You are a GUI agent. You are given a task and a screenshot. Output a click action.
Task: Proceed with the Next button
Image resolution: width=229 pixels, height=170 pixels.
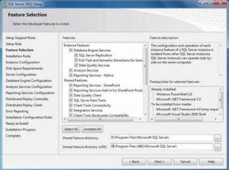160,162
